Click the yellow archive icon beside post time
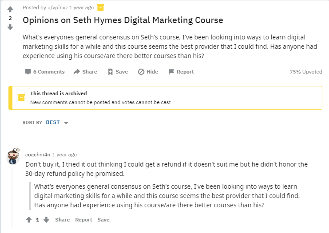This screenshot has height=233, width=329. click(x=100, y=7)
